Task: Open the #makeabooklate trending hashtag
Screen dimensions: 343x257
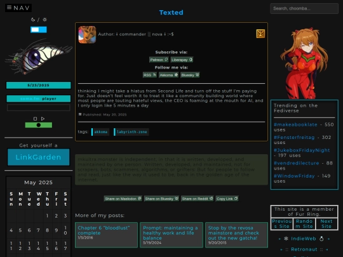Action: [295, 124]
